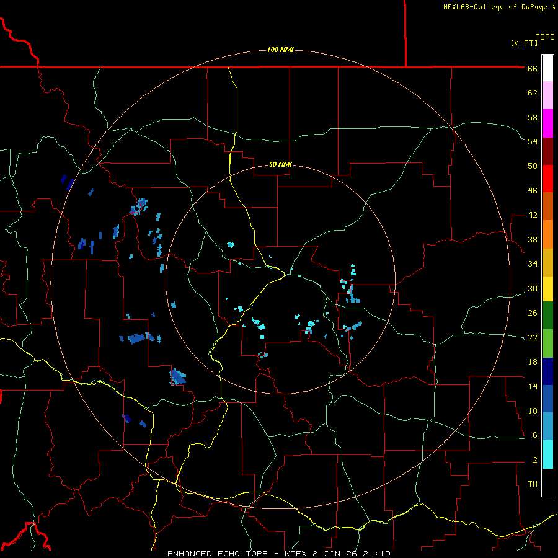This screenshot has width=558, height=558.
Task: Click the light pink legend swatch
Action: tap(547, 95)
